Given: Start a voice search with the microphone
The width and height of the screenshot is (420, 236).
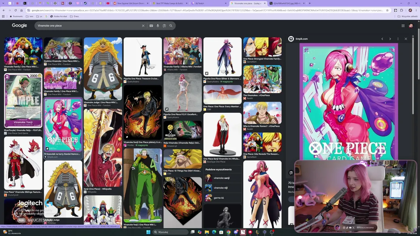Looking at the screenshot, I should (158, 26).
